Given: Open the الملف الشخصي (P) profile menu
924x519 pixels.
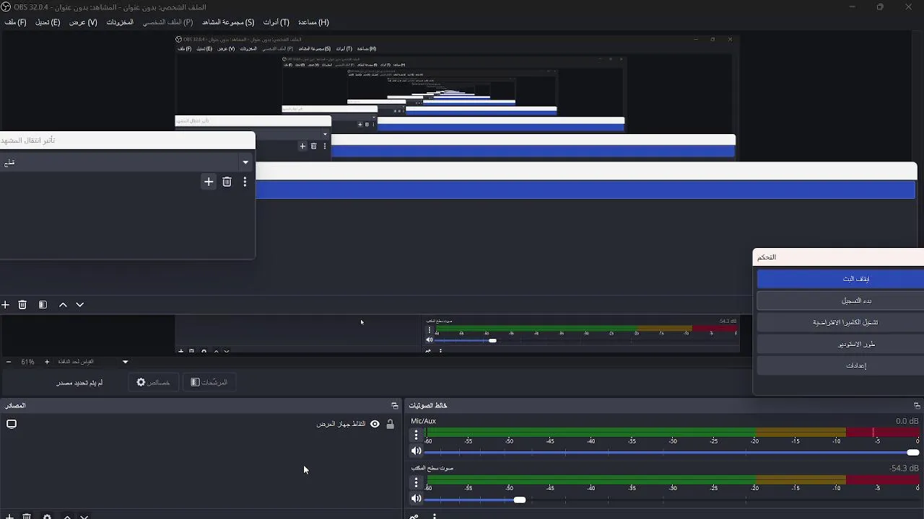Looking at the screenshot, I should point(167,22).
